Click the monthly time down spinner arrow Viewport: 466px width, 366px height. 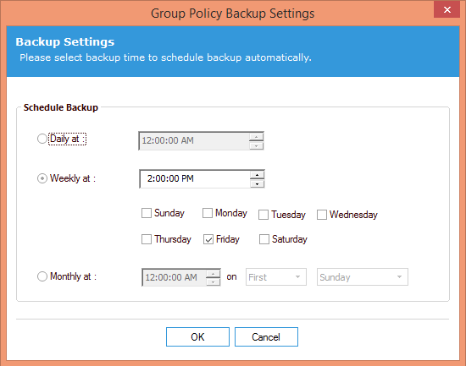(213, 281)
